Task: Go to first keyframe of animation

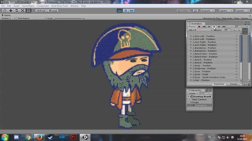Action: click(x=204, y=27)
